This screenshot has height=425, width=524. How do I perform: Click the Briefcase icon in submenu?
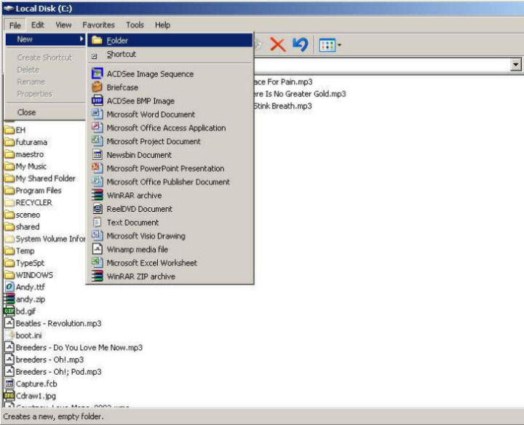[x=98, y=87]
